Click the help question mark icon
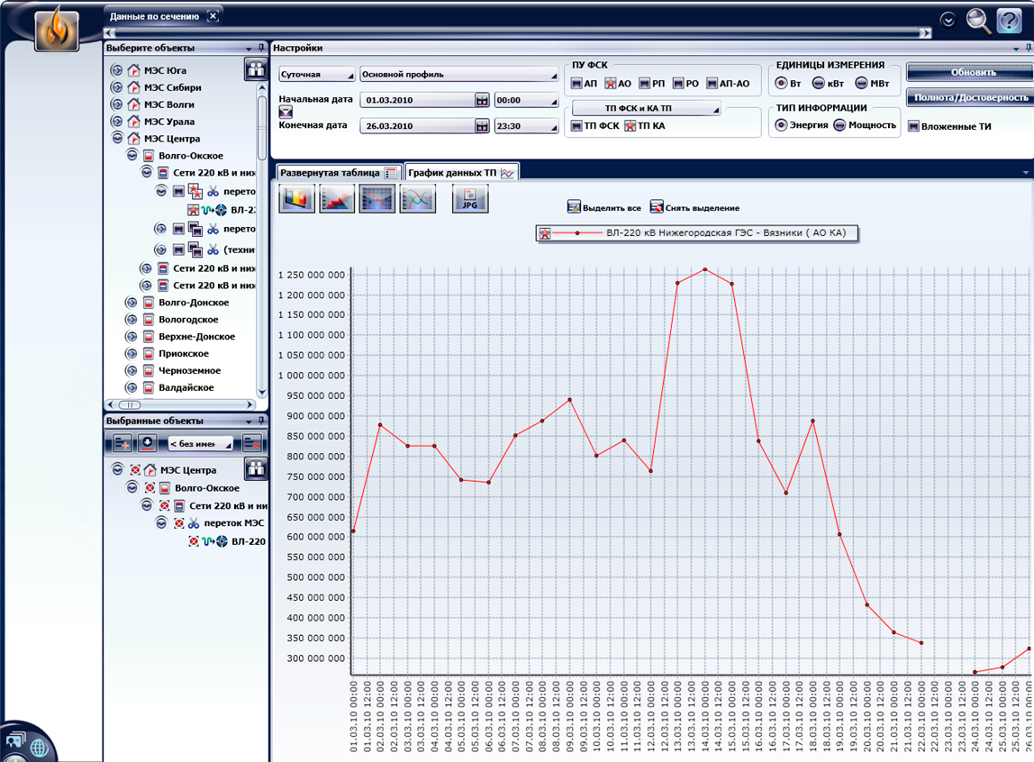This screenshot has width=1034, height=762. pyautogui.click(x=1009, y=20)
